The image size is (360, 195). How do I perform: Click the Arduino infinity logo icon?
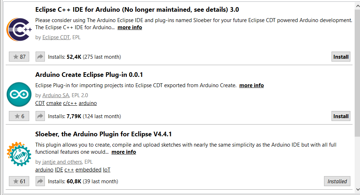pos(19,94)
